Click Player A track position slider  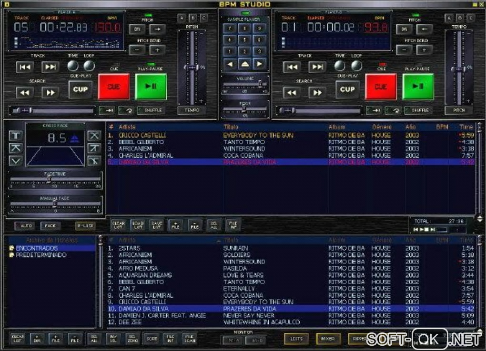click(52, 110)
